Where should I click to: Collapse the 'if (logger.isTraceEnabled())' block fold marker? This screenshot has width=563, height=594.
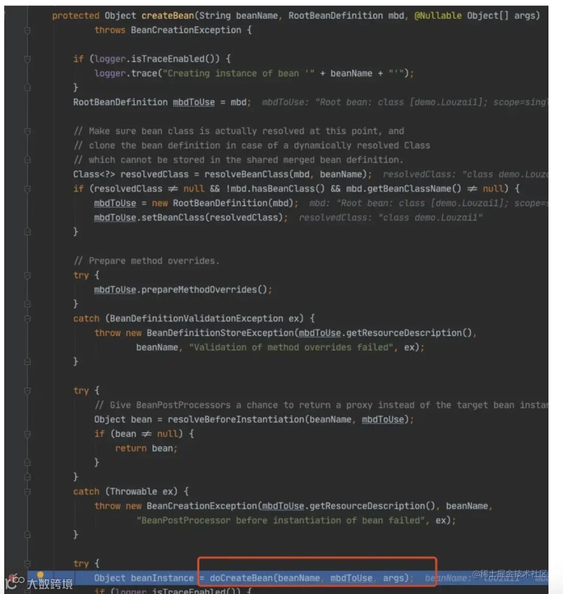pyautogui.click(x=27, y=59)
